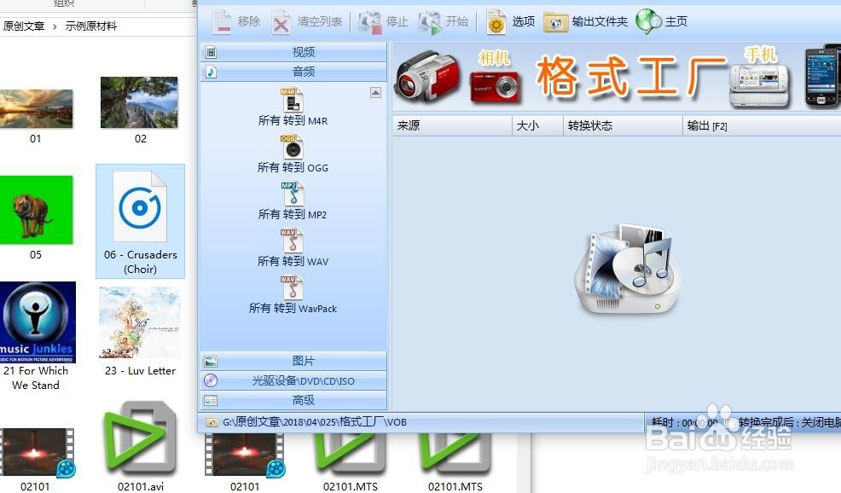Click the 移除 toolbar label text
The width and height of the screenshot is (841, 493).
tap(249, 21)
